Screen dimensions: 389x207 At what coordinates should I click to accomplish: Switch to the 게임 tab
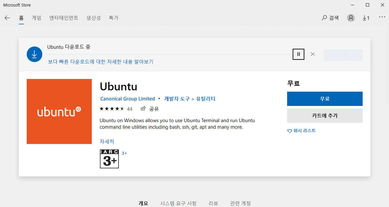[36, 18]
